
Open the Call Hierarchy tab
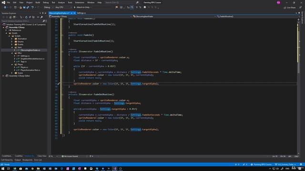click(7, 160)
